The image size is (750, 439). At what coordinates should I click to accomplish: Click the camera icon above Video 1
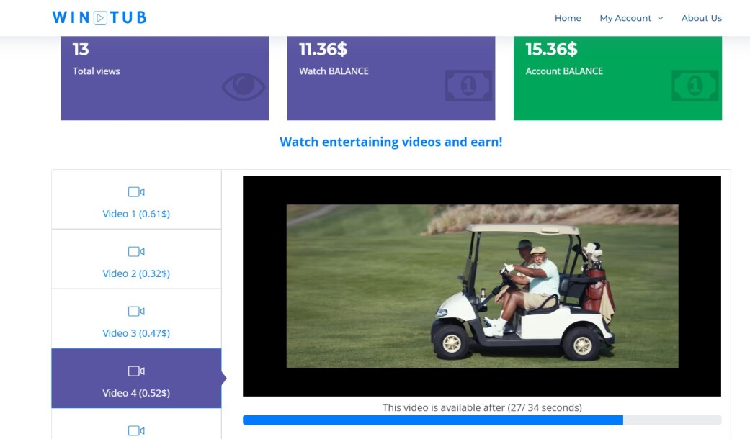tap(136, 192)
